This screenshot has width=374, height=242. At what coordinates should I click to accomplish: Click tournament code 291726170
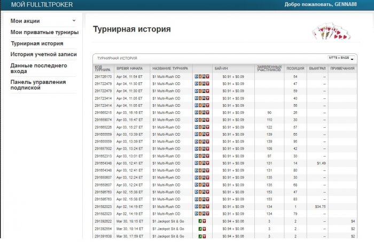pyautogui.click(x=103, y=77)
